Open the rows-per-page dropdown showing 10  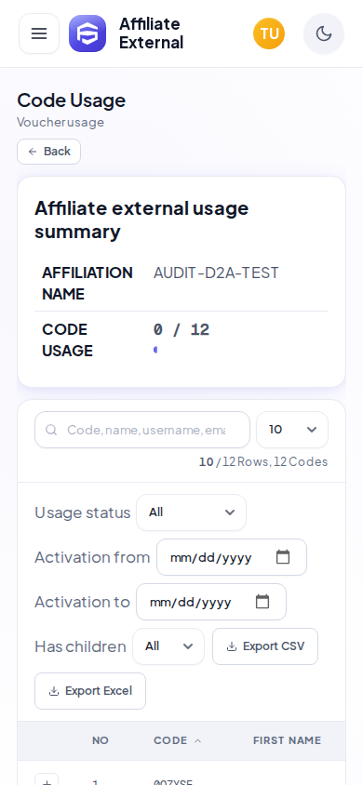click(x=292, y=430)
